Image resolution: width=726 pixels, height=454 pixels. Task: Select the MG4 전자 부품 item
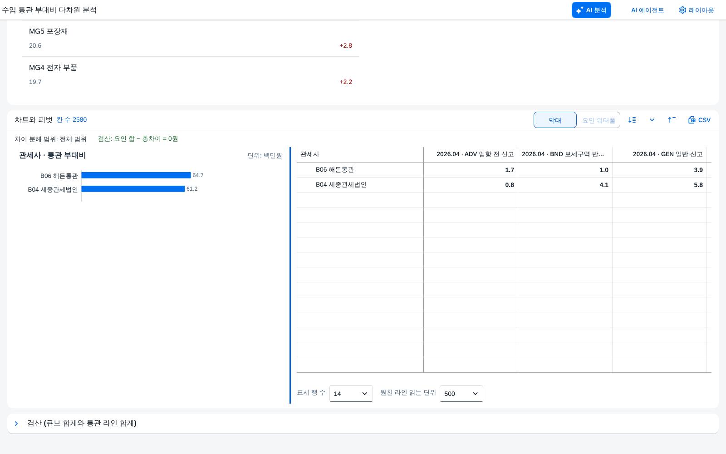(191, 74)
